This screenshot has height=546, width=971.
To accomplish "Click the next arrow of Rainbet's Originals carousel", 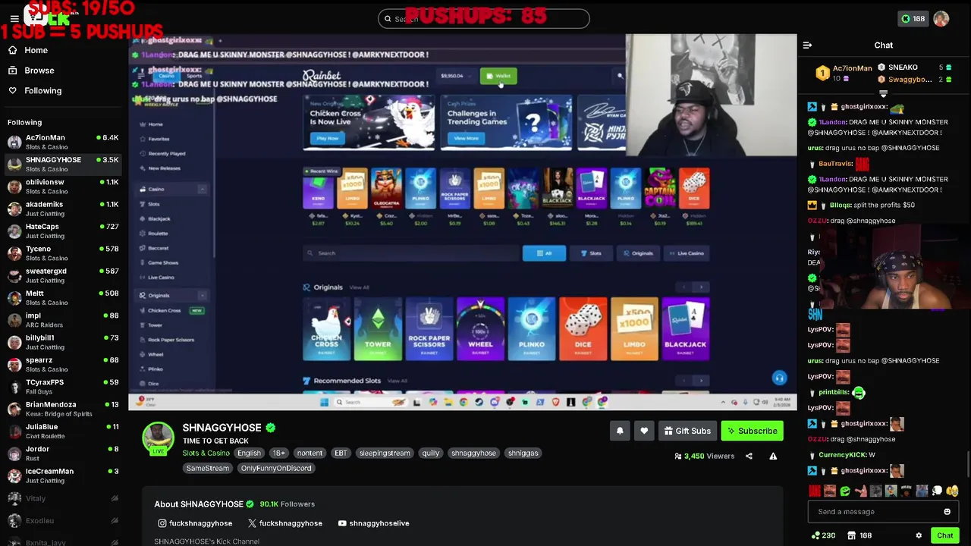I will pos(702,287).
